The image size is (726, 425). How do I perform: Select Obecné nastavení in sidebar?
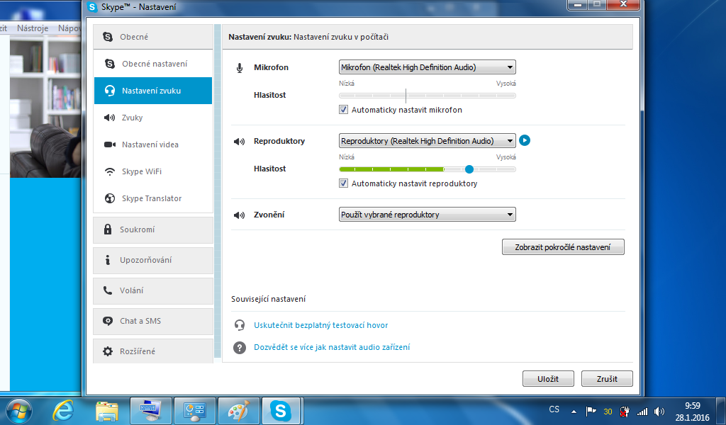tap(153, 64)
